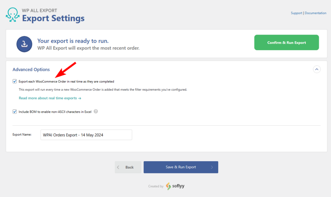Open the Support link

point(296,13)
